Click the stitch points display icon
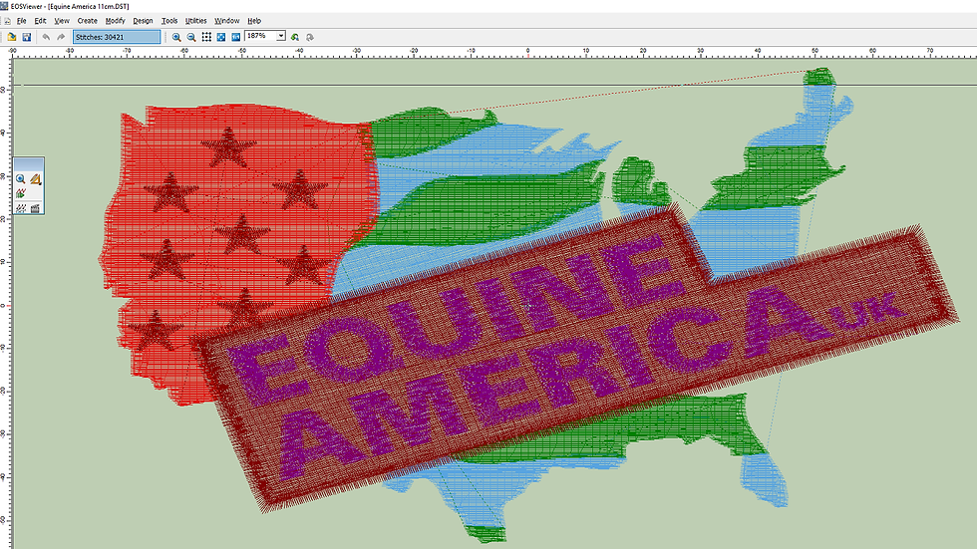The image size is (977, 549). click(x=21, y=208)
